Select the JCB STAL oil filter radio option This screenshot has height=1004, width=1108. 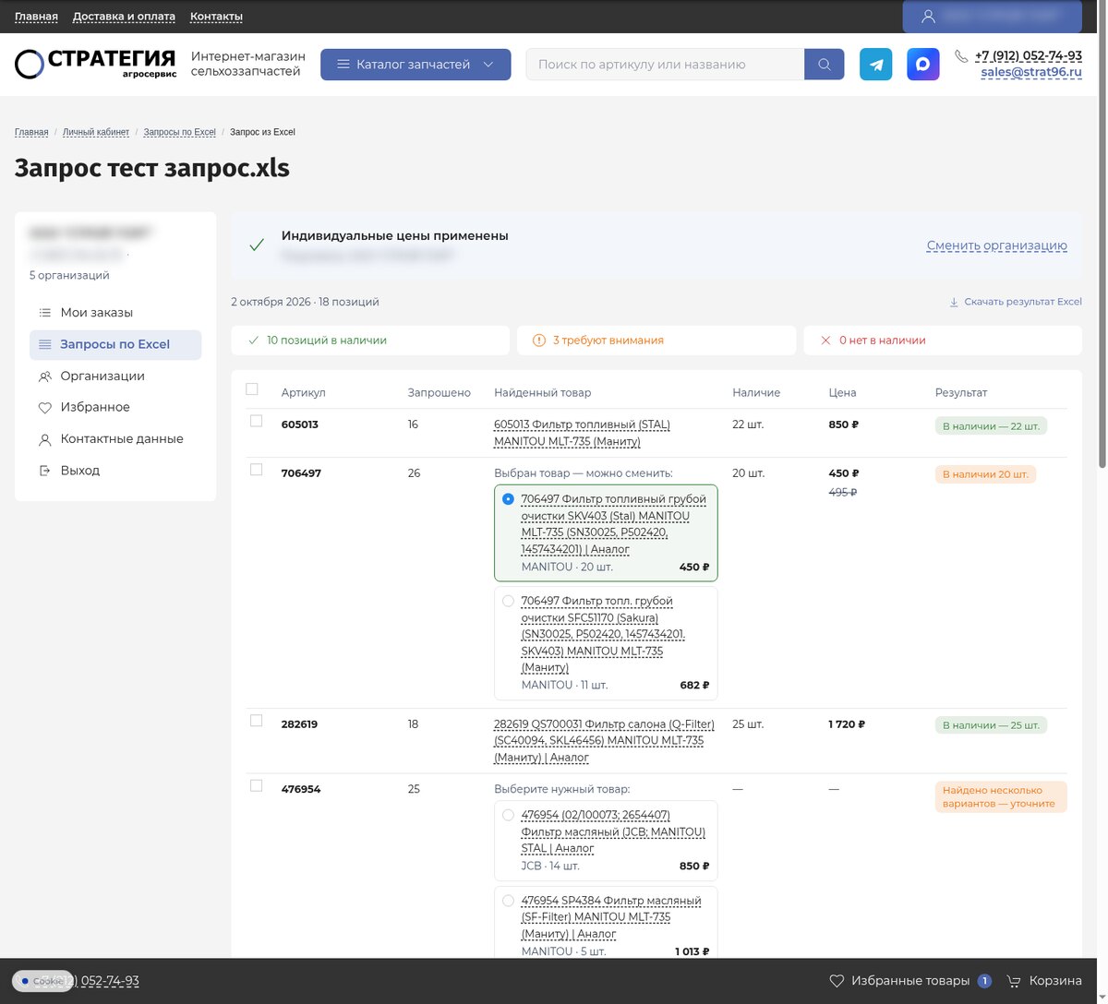pos(508,815)
